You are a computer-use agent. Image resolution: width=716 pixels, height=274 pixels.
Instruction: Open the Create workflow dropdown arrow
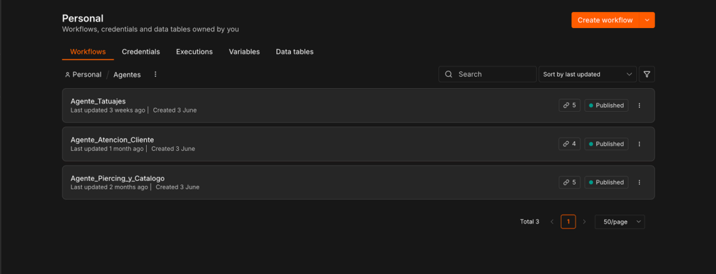[x=647, y=20]
